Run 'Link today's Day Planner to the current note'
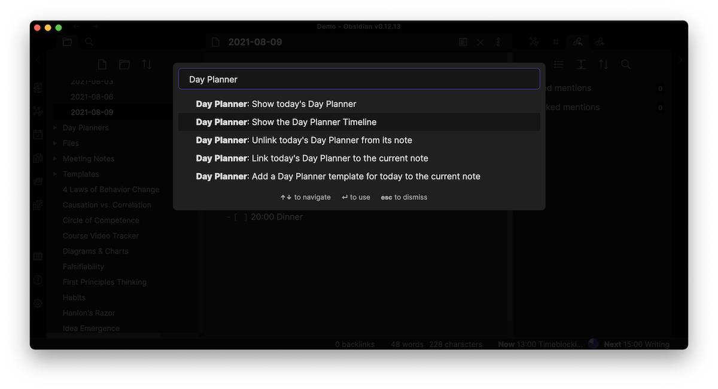Image resolution: width=718 pixels, height=389 pixels. (x=359, y=158)
